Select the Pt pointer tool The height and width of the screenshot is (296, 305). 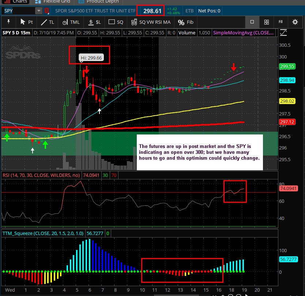[27, 22]
